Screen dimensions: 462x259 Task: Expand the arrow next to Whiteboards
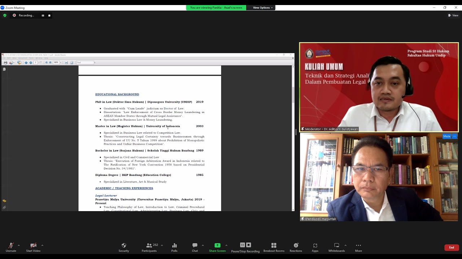click(345, 245)
